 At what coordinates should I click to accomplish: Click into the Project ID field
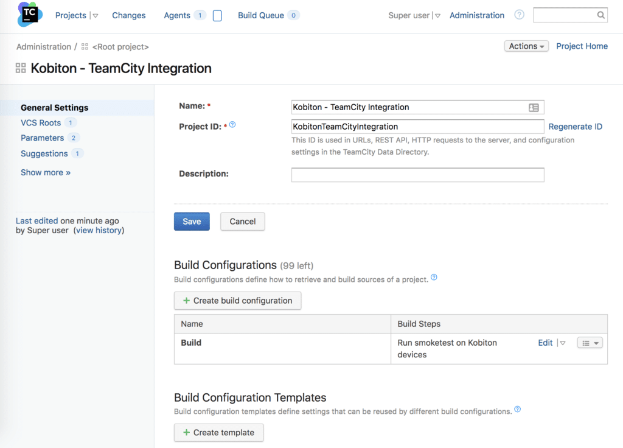417,127
